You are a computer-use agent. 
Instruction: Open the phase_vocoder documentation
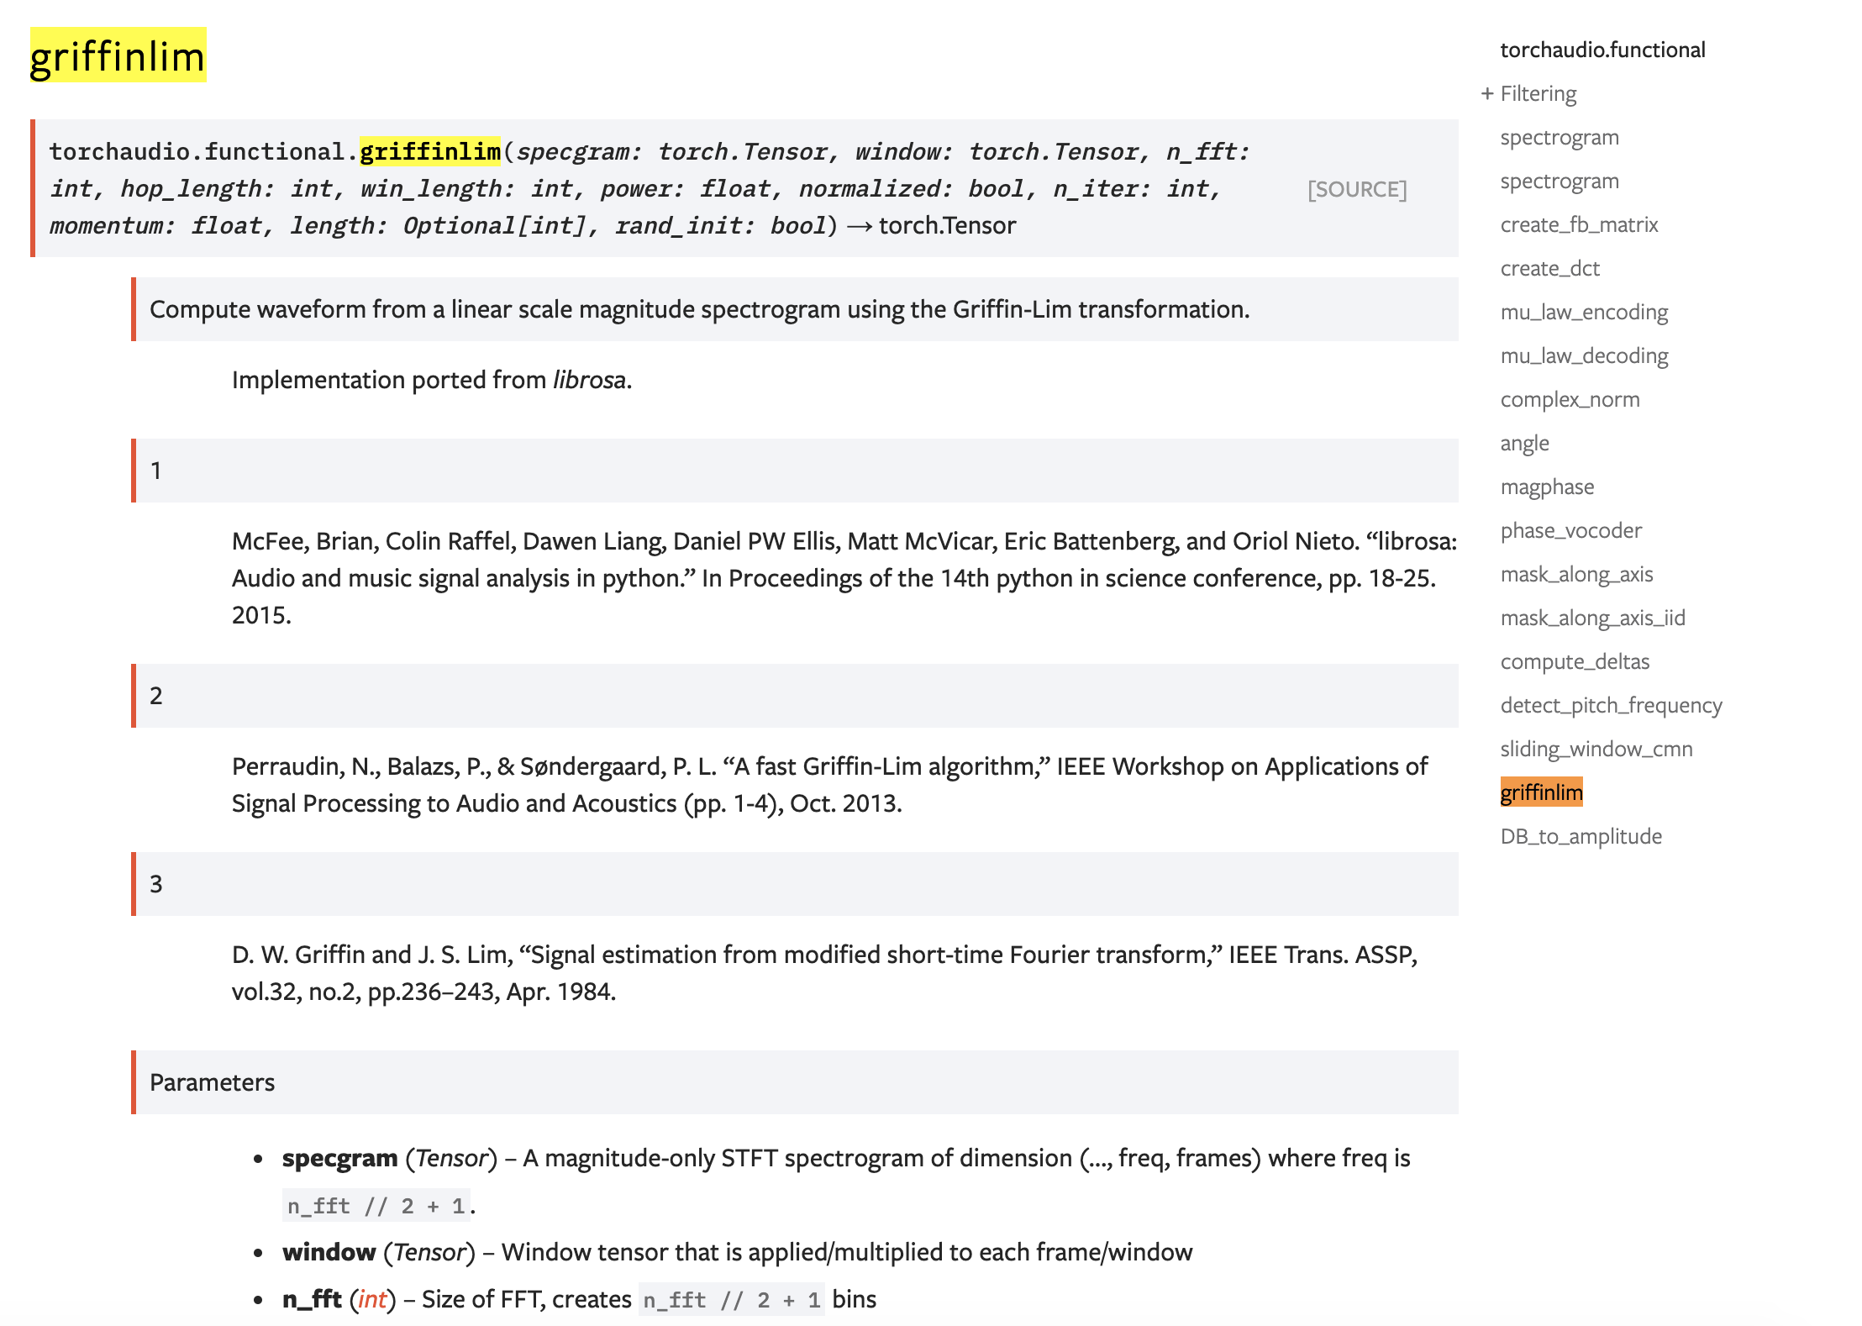tap(1570, 530)
